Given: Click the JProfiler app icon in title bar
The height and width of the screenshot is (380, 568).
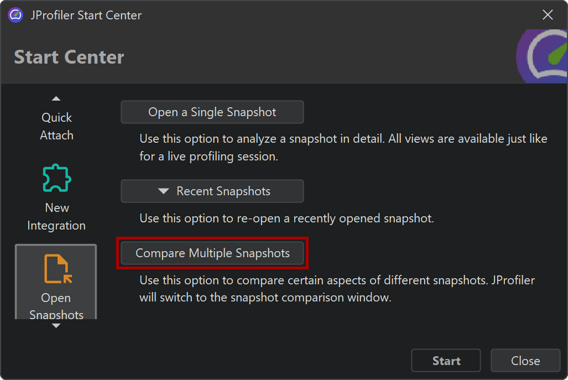Looking at the screenshot, I should point(15,15).
